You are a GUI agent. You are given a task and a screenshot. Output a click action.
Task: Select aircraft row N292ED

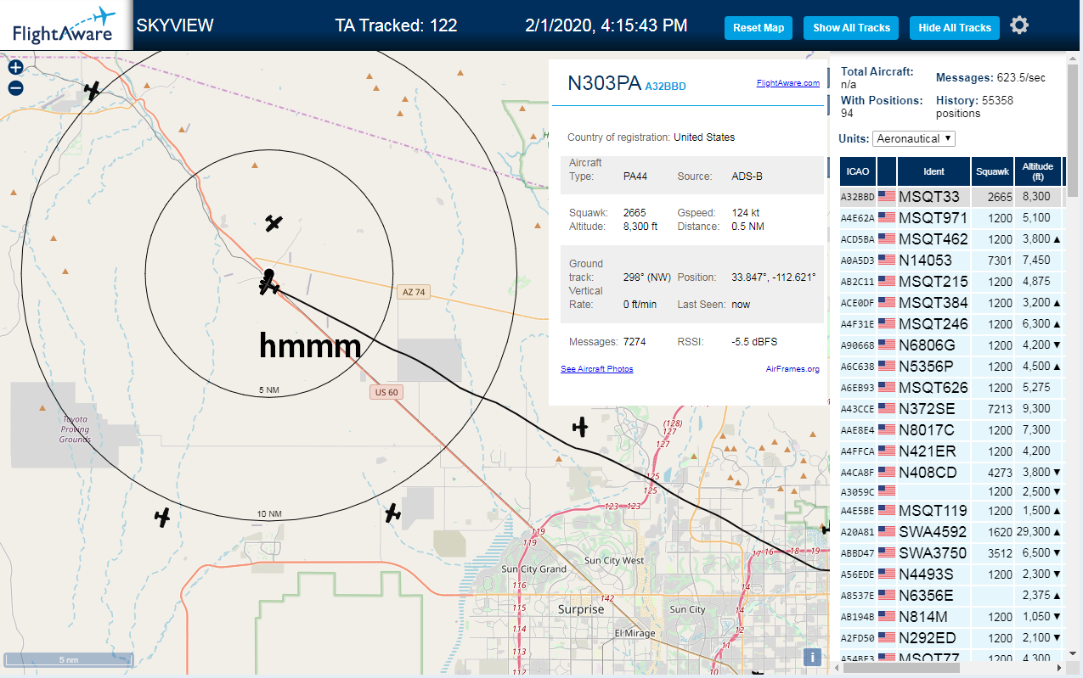tap(951, 638)
